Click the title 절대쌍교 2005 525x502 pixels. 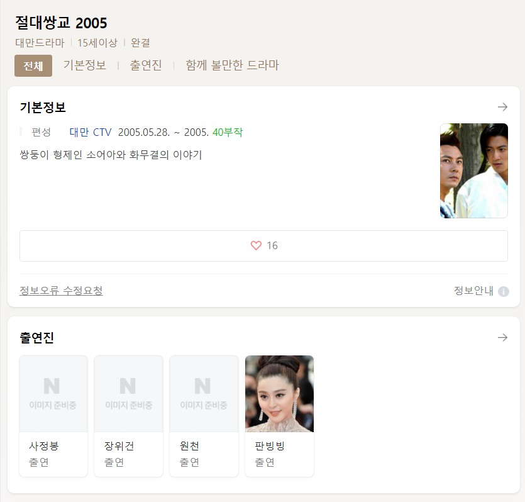(x=61, y=23)
